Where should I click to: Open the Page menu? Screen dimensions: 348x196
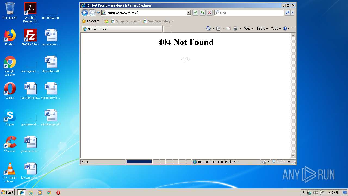pos(248,29)
